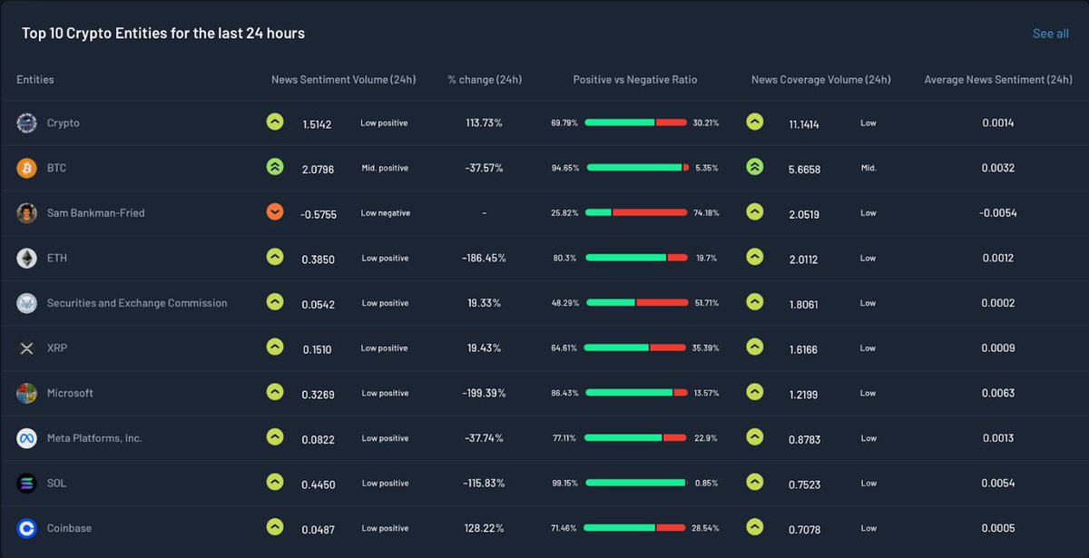Click BTC's sentiment volume value 2.0796
The image size is (1089, 558).
pos(318,169)
